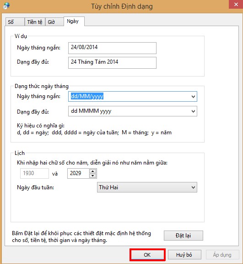Decrease the 2029 year with down arrow
Image resolution: width=243 pixels, height=264 pixels.
click(92, 176)
